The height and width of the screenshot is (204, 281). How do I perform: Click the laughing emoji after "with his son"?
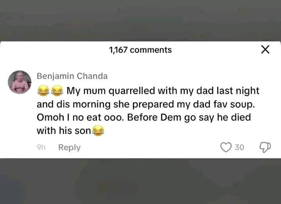(98, 132)
